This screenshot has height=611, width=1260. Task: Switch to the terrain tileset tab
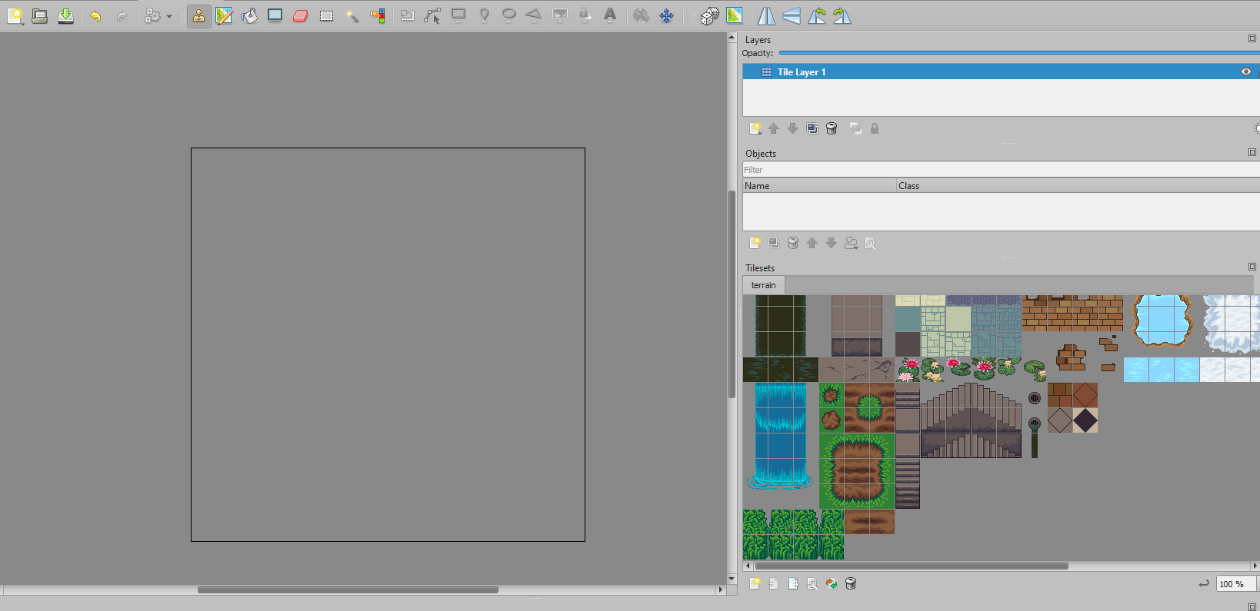coord(763,284)
